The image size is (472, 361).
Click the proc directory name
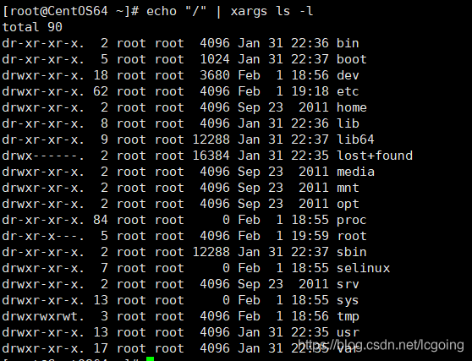coord(352,220)
